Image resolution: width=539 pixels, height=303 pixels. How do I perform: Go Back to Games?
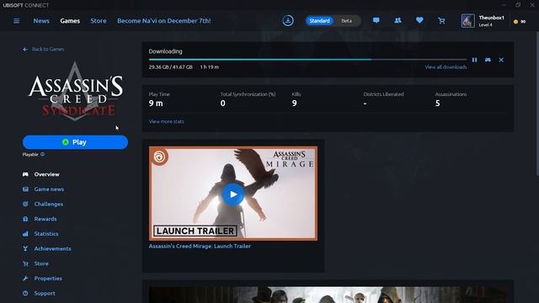48,50
